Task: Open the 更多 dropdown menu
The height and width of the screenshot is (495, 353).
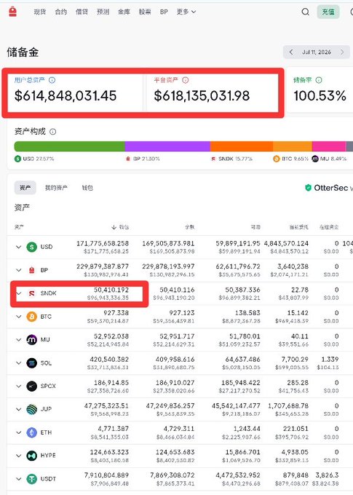Action: click(186, 12)
